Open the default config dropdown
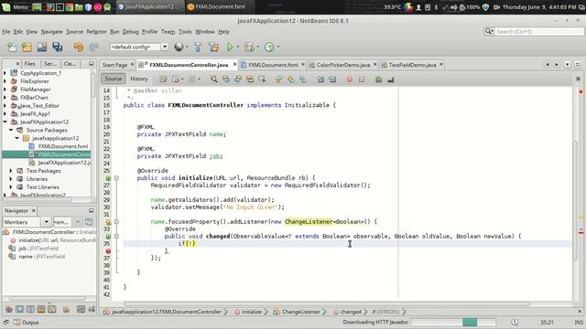Viewport: 586px width, 329px height. point(165,47)
